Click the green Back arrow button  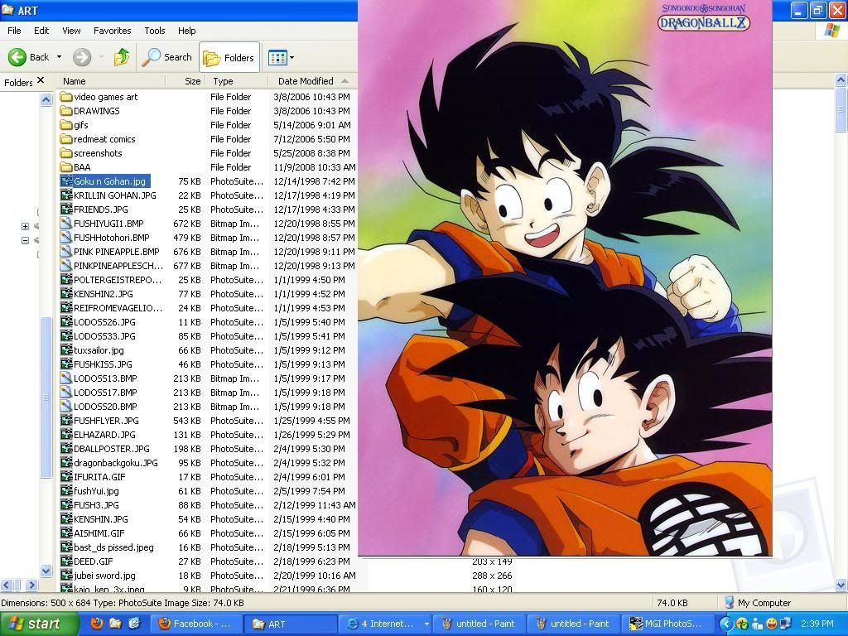(x=17, y=57)
